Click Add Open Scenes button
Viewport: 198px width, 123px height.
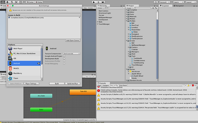click(73, 40)
